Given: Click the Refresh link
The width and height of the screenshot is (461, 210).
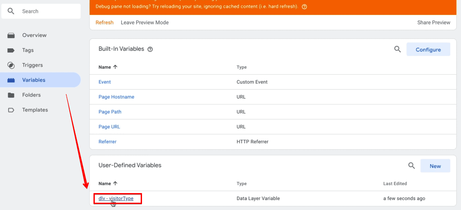Looking at the screenshot, I should coord(104,22).
